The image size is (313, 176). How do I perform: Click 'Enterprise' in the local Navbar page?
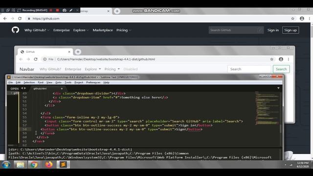pyautogui.click(x=73, y=69)
